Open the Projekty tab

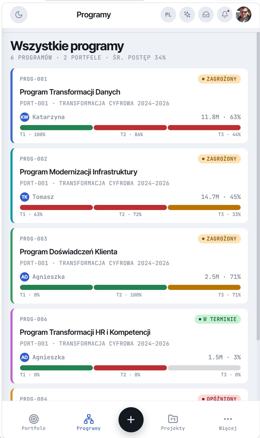click(173, 422)
